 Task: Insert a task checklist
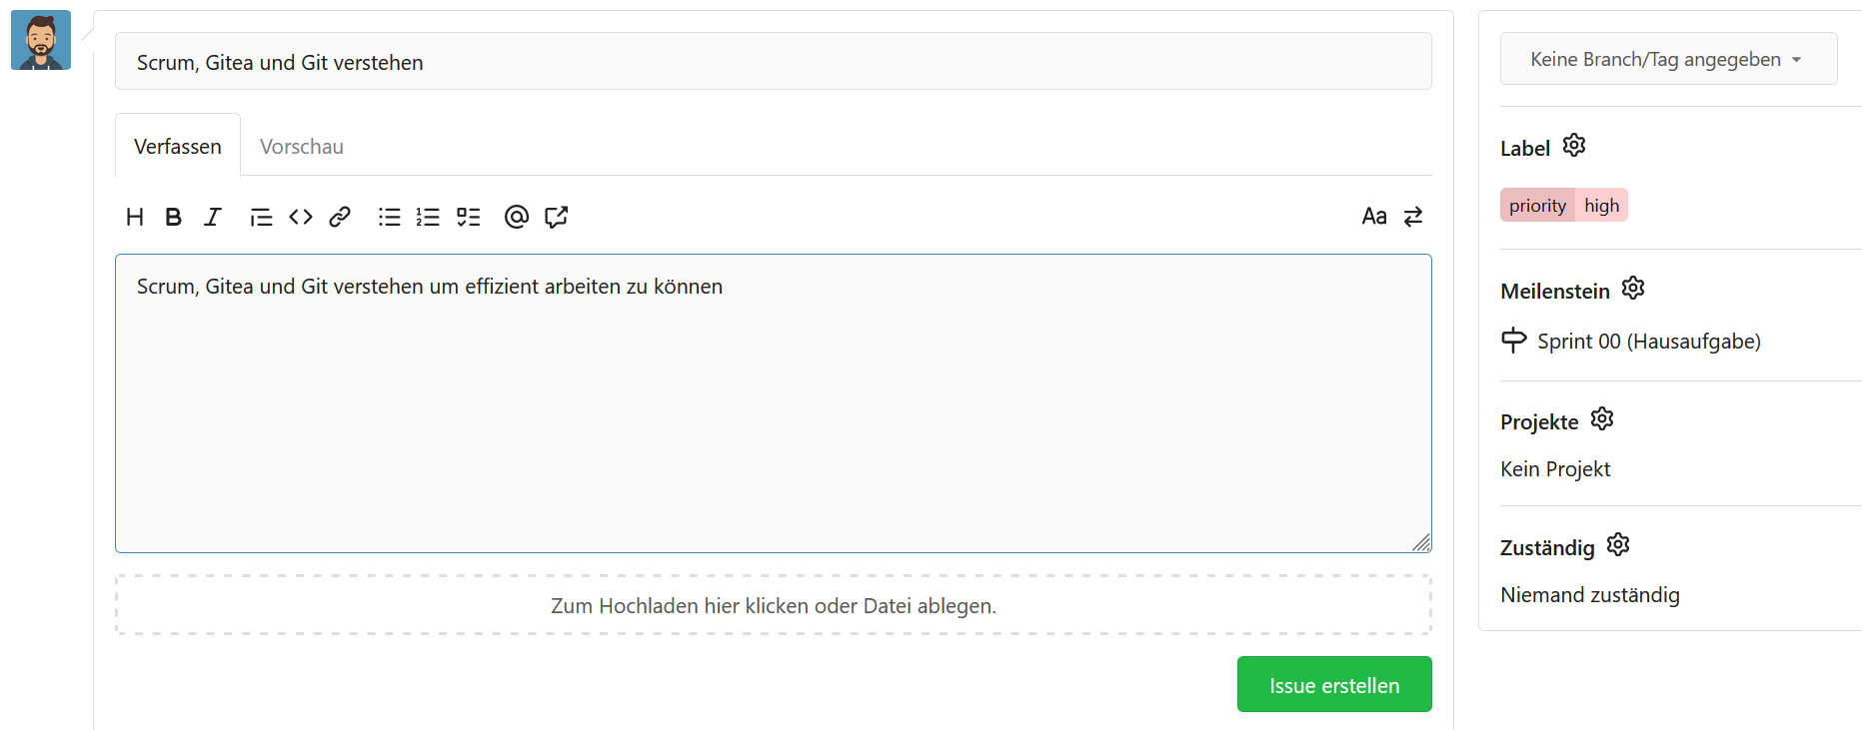pyautogui.click(x=468, y=217)
